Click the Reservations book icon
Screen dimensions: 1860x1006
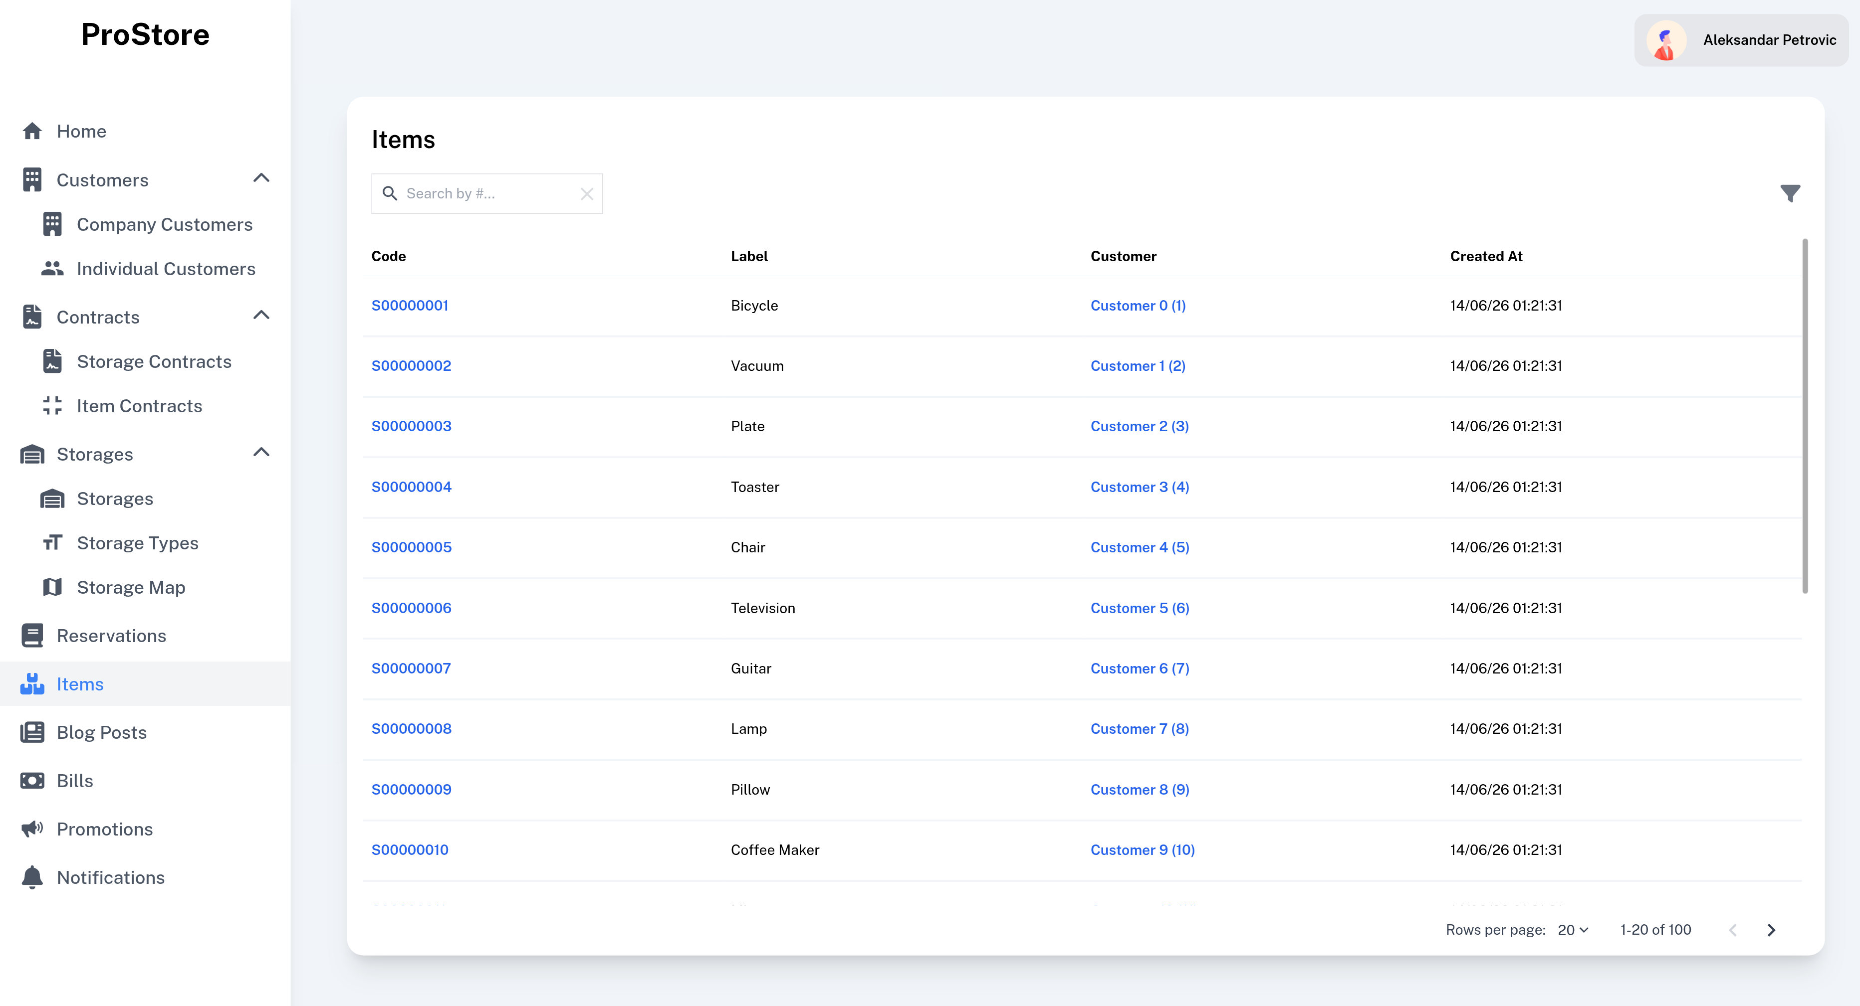(32, 635)
